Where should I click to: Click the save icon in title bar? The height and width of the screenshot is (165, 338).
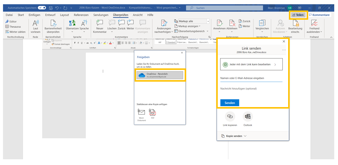(x=51, y=8)
